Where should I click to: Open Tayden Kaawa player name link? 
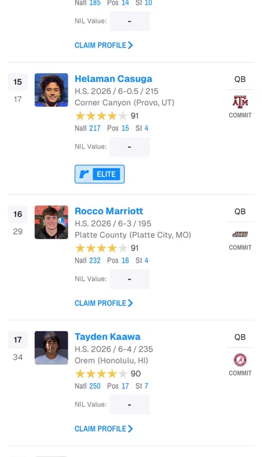coord(107,337)
